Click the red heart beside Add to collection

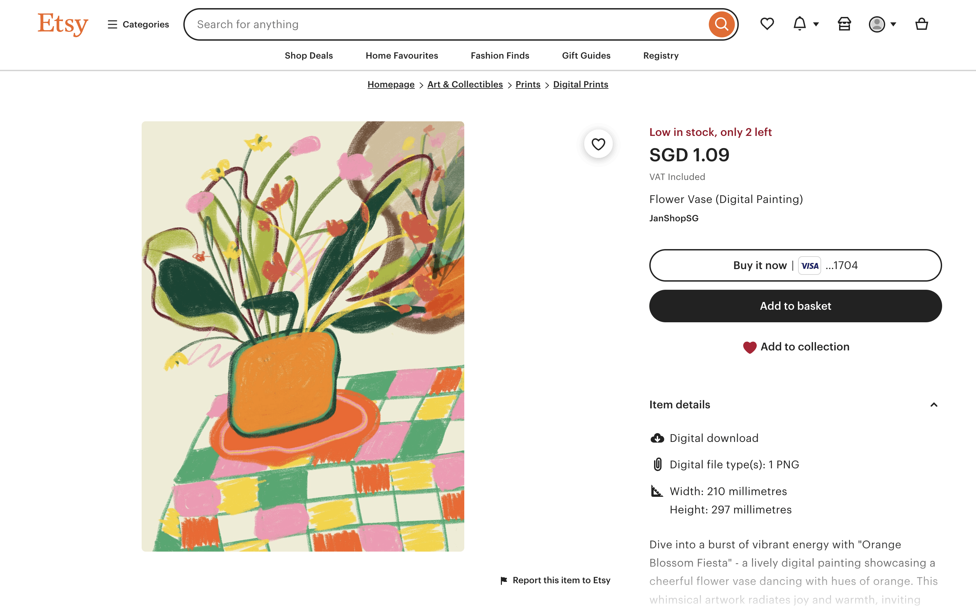coord(749,347)
